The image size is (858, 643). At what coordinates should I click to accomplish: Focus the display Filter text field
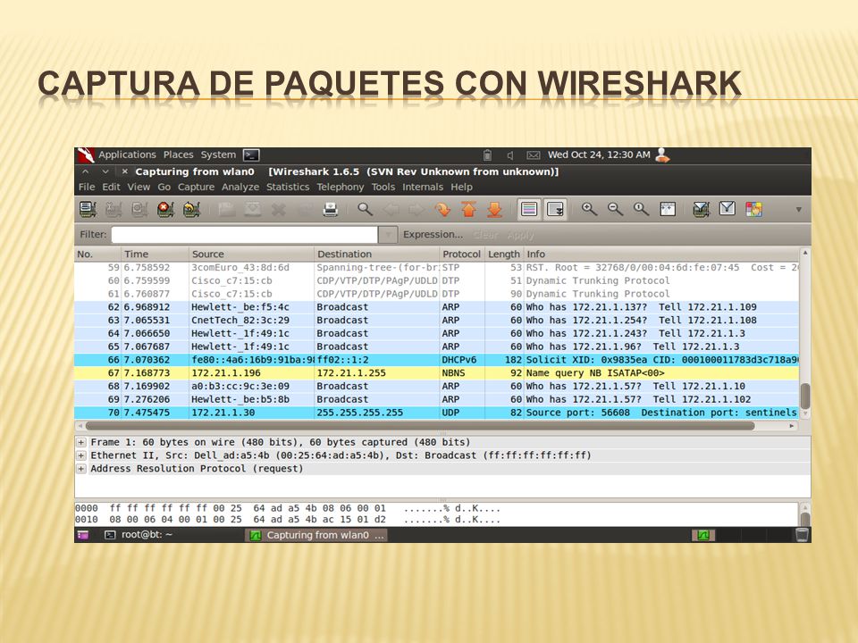tap(245, 235)
